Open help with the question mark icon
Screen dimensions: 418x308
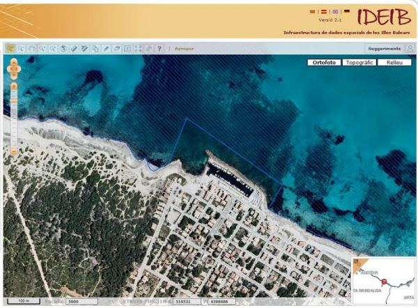coord(160,49)
